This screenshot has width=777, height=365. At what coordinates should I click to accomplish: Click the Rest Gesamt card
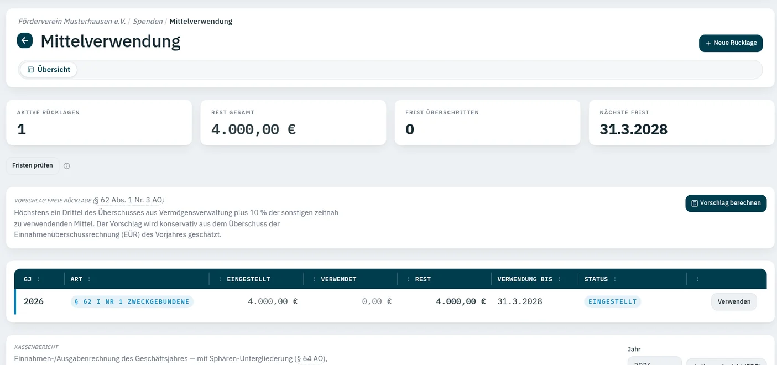(x=293, y=122)
